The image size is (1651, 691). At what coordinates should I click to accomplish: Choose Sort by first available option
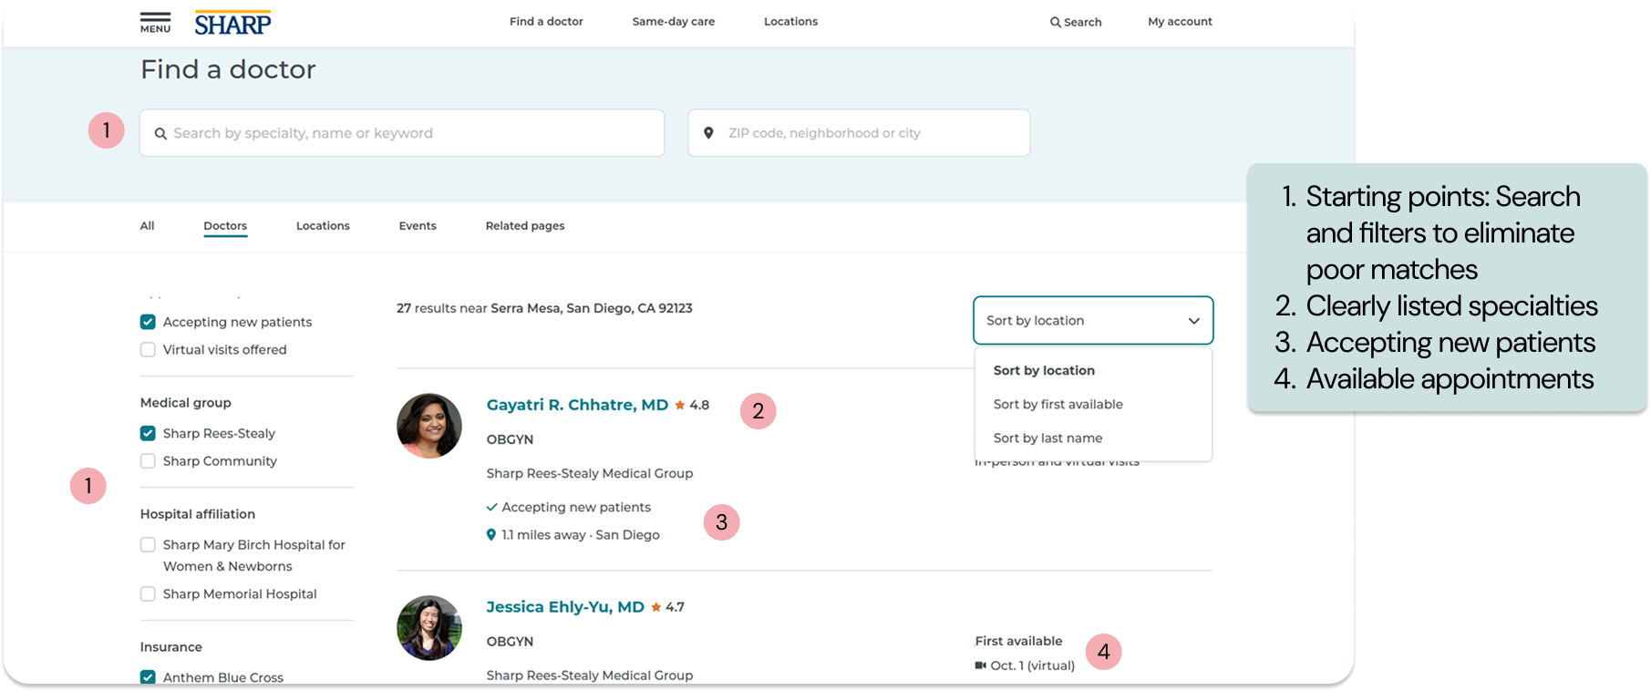tap(1058, 404)
